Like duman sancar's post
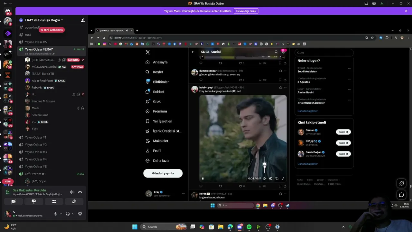Screen dimensions: 412x232 point(241,80)
